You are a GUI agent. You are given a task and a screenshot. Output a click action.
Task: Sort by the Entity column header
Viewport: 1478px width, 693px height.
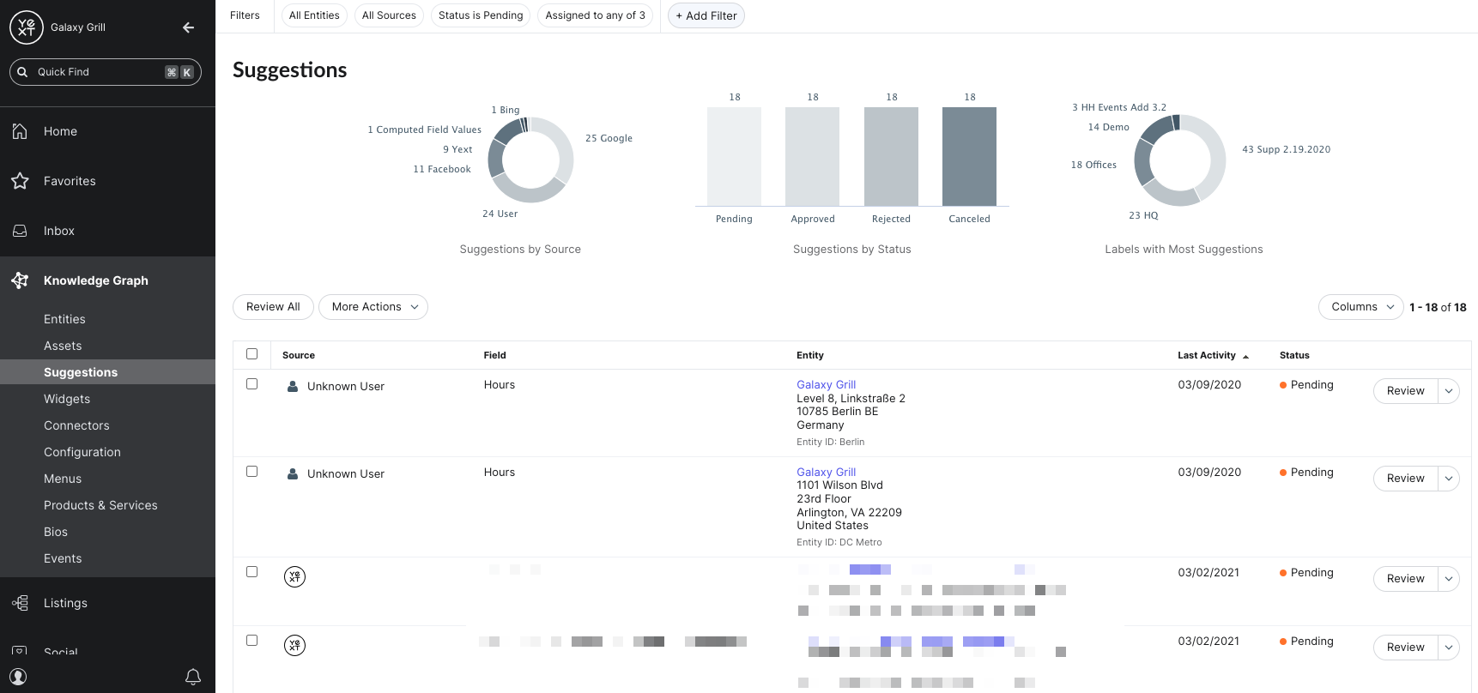click(x=810, y=355)
